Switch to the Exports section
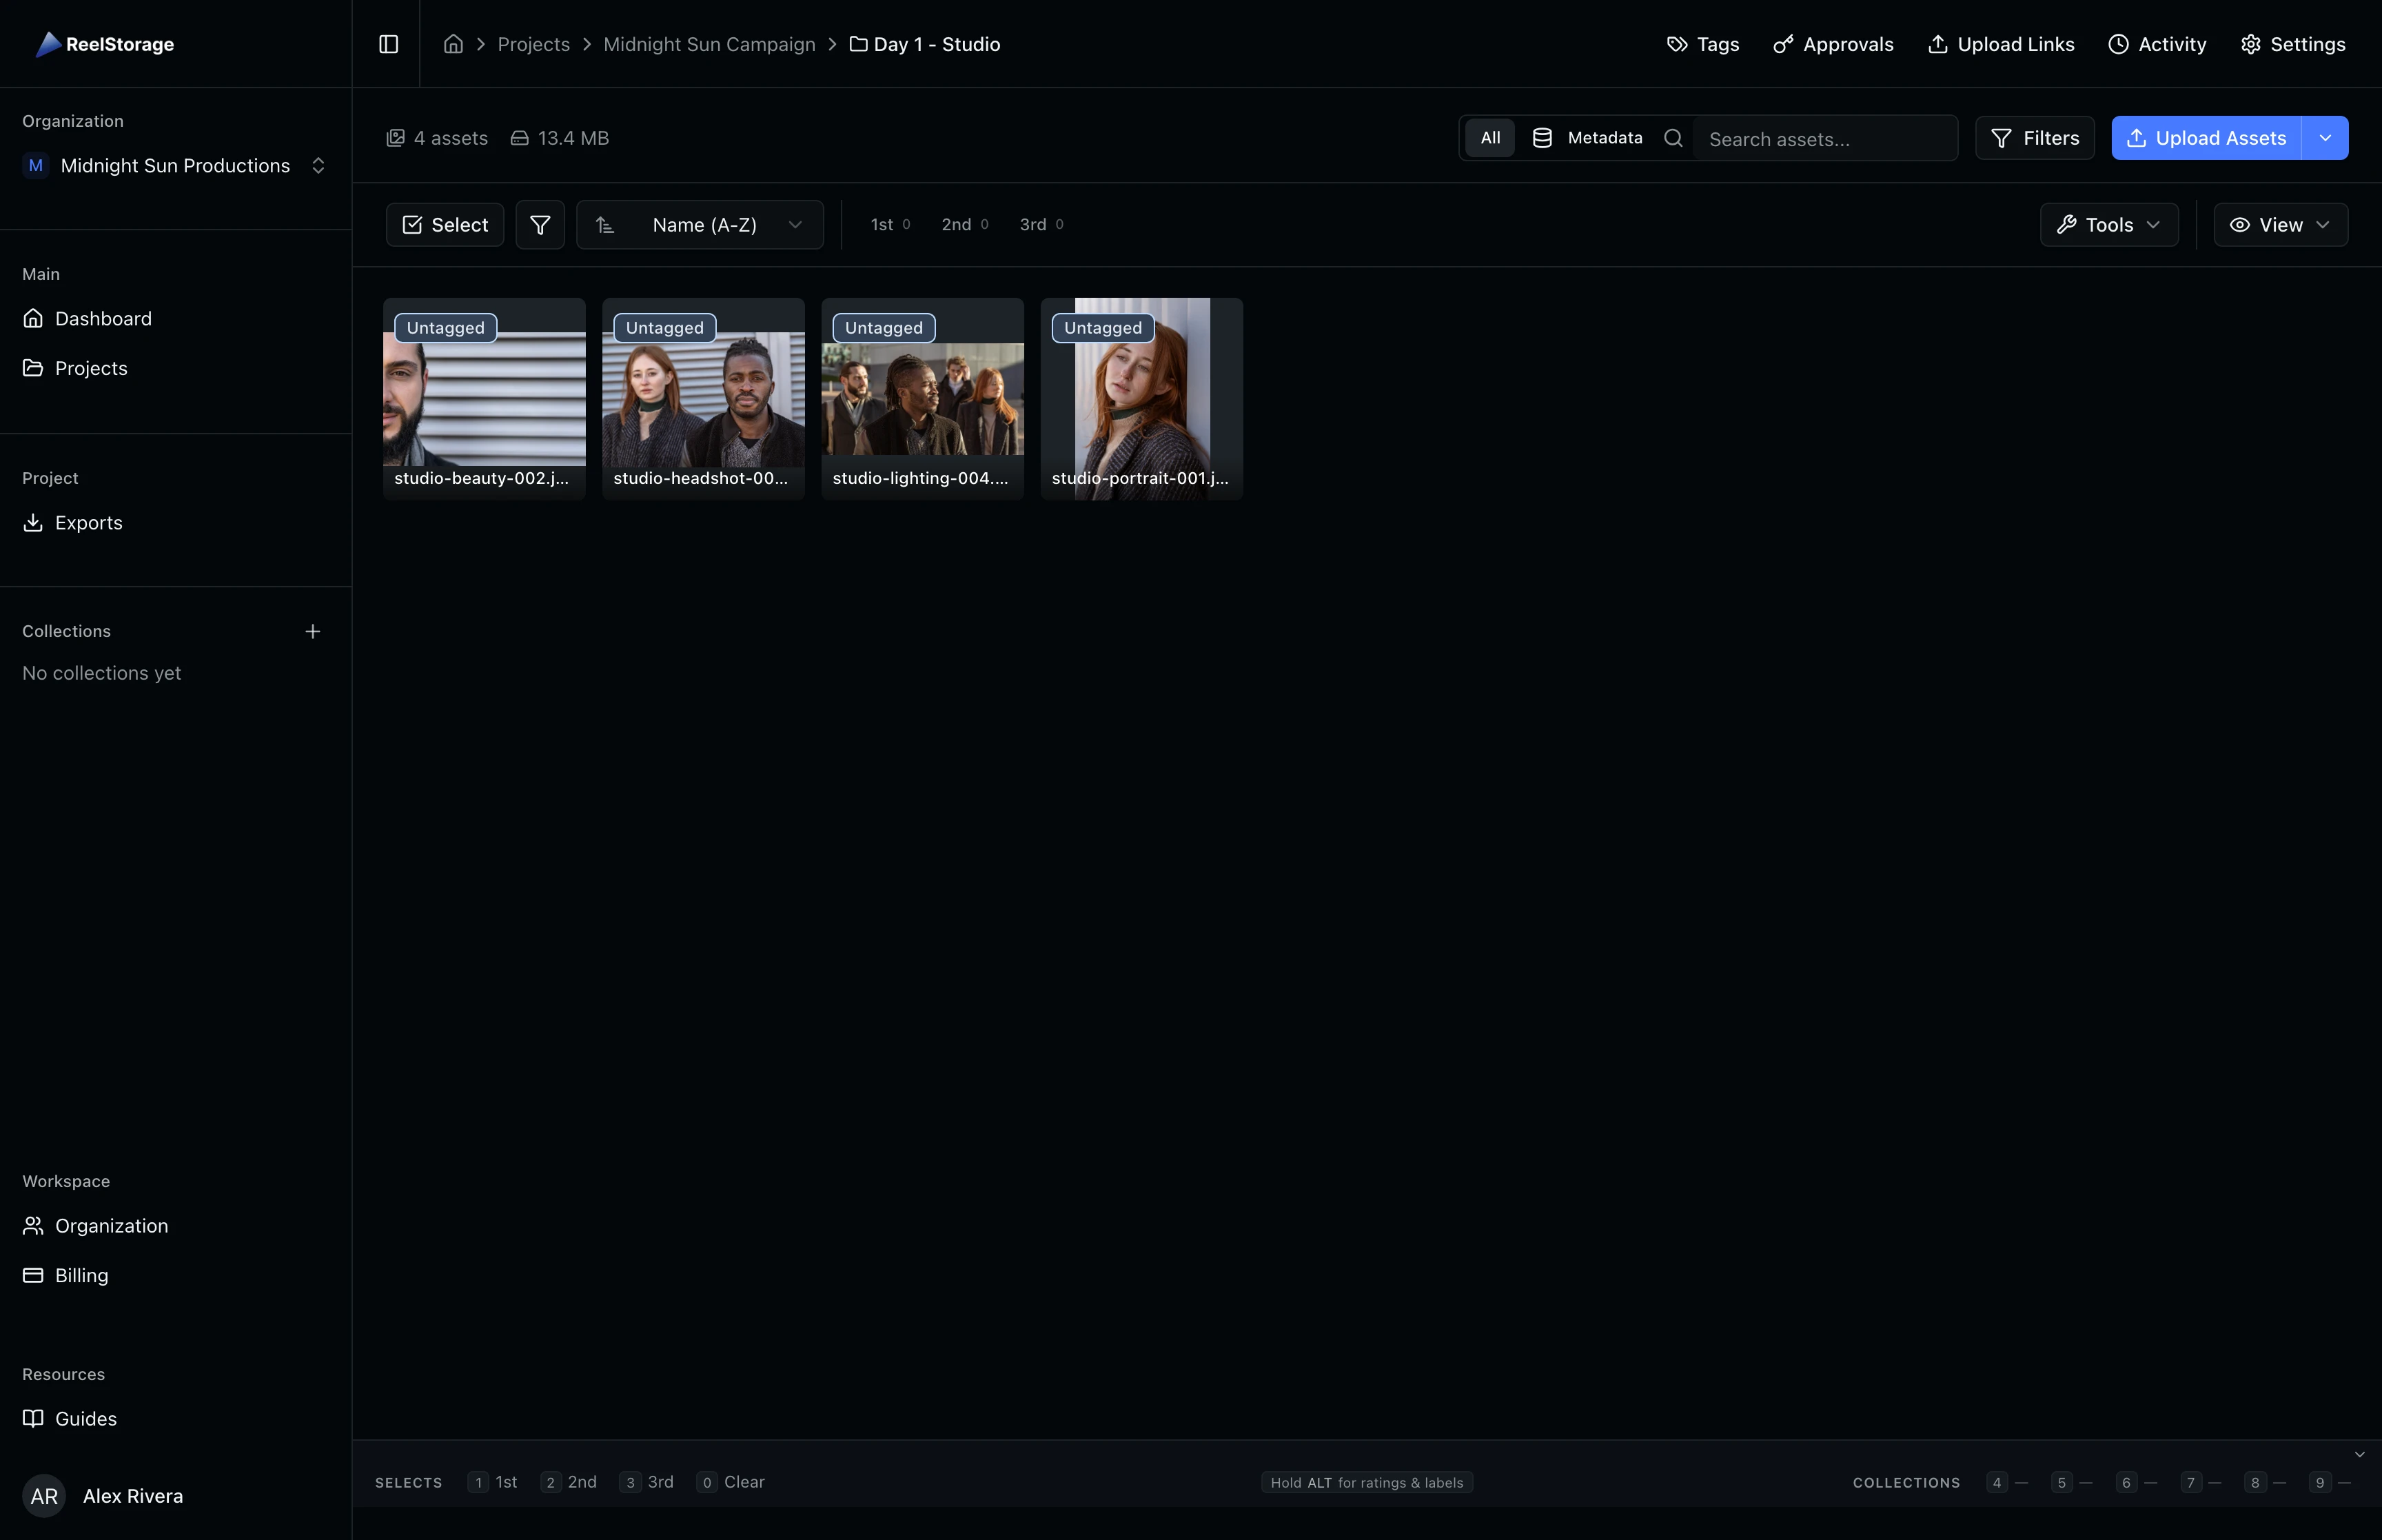The width and height of the screenshot is (2382, 1540). [x=88, y=522]
